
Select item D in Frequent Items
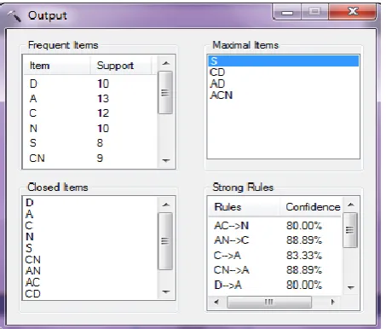pyautogui.click(x=33, y=84)
